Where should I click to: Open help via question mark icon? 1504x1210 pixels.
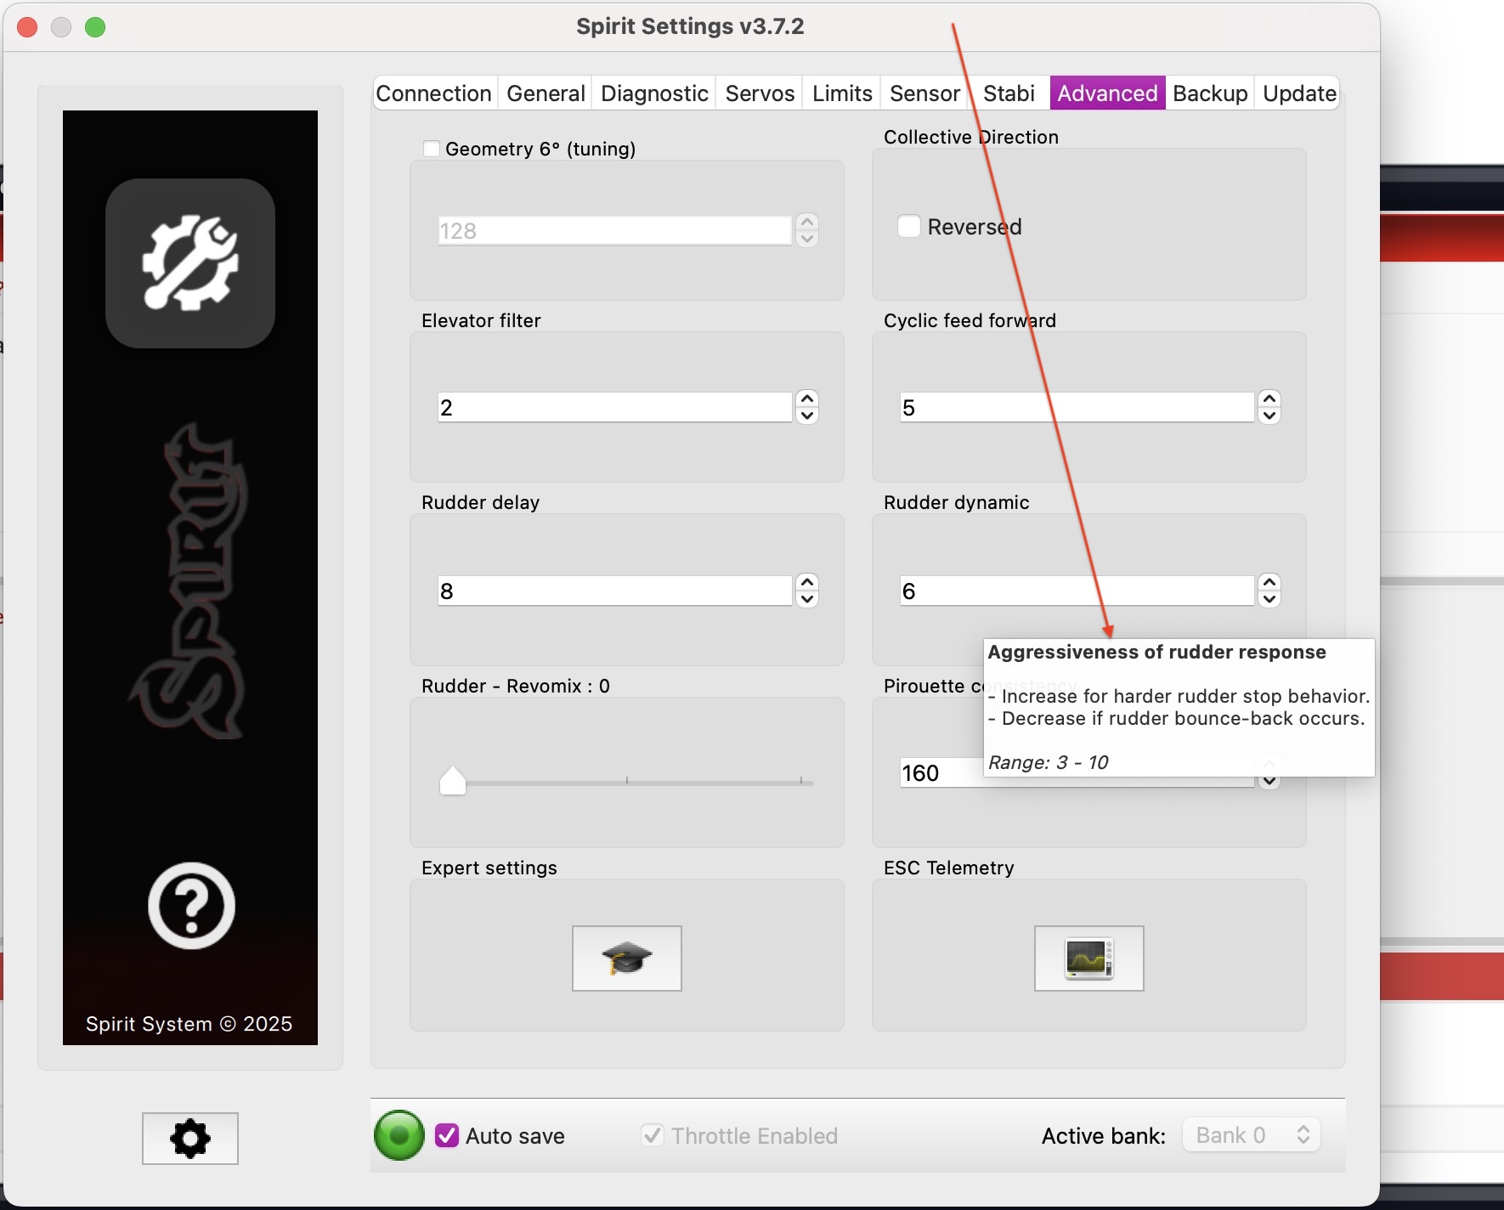click(x=191, y=906)
